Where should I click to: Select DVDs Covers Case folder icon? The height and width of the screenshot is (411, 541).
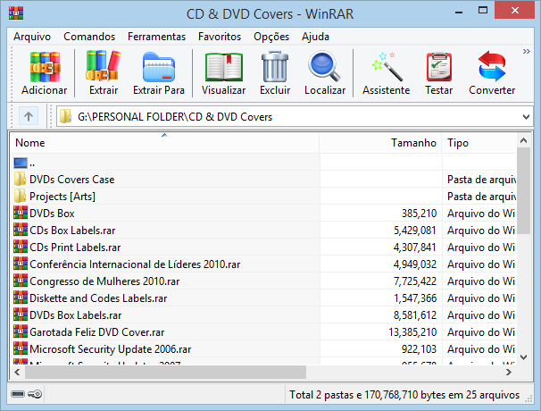point(20,179)
